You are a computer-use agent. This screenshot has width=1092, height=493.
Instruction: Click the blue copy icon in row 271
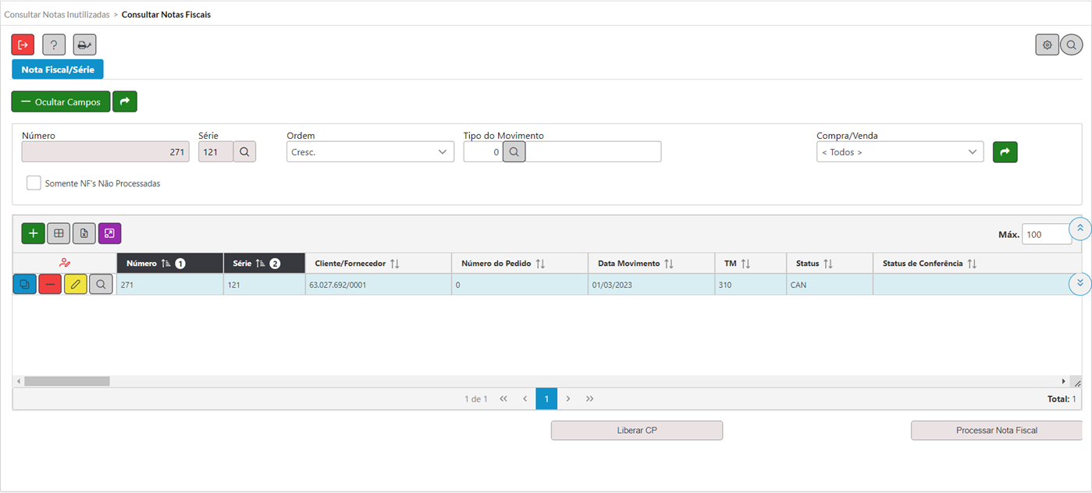pyautogui.click(x=24, y=285)
